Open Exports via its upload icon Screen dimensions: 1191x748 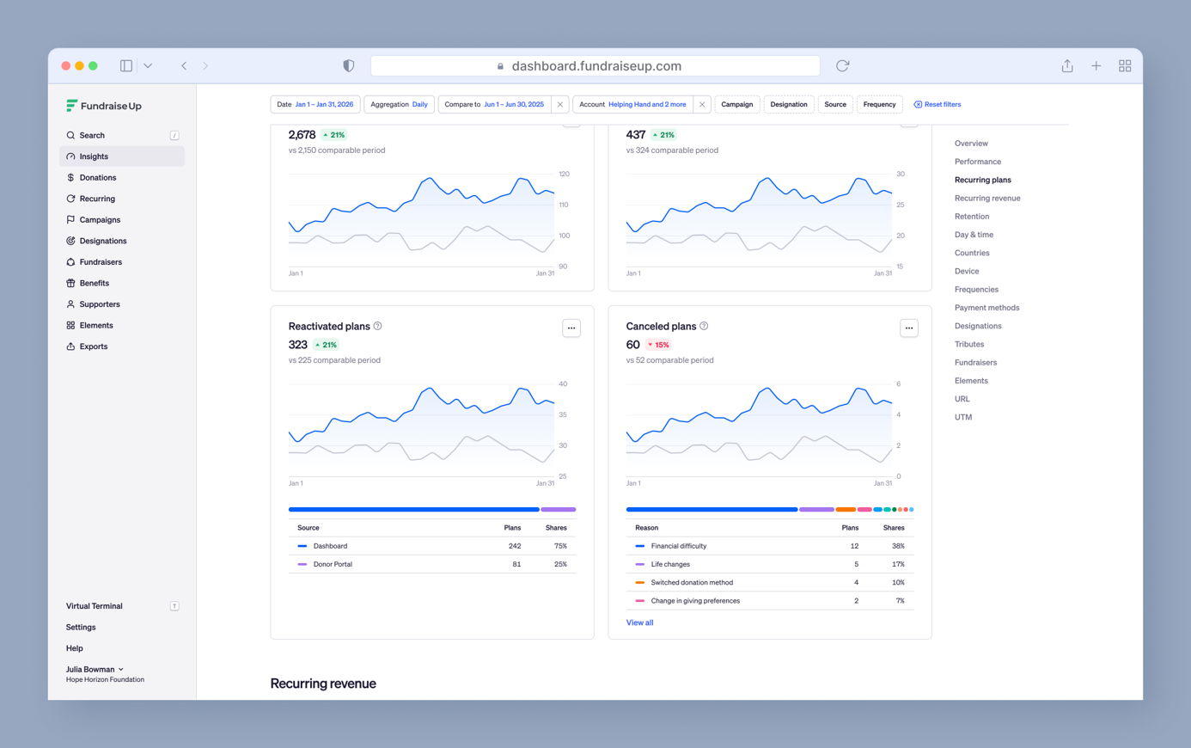click(70, 346)
